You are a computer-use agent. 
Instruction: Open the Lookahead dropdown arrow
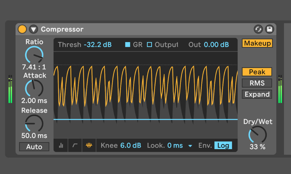pos(190,146)
